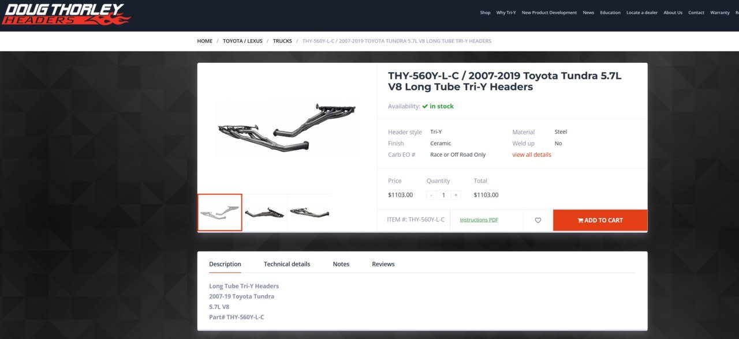Go to New Product Development

pos(549,13)
